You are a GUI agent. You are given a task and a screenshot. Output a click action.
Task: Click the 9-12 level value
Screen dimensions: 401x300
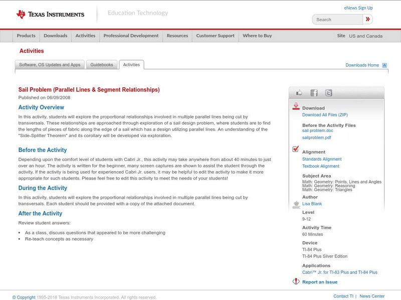pos(306,219)
